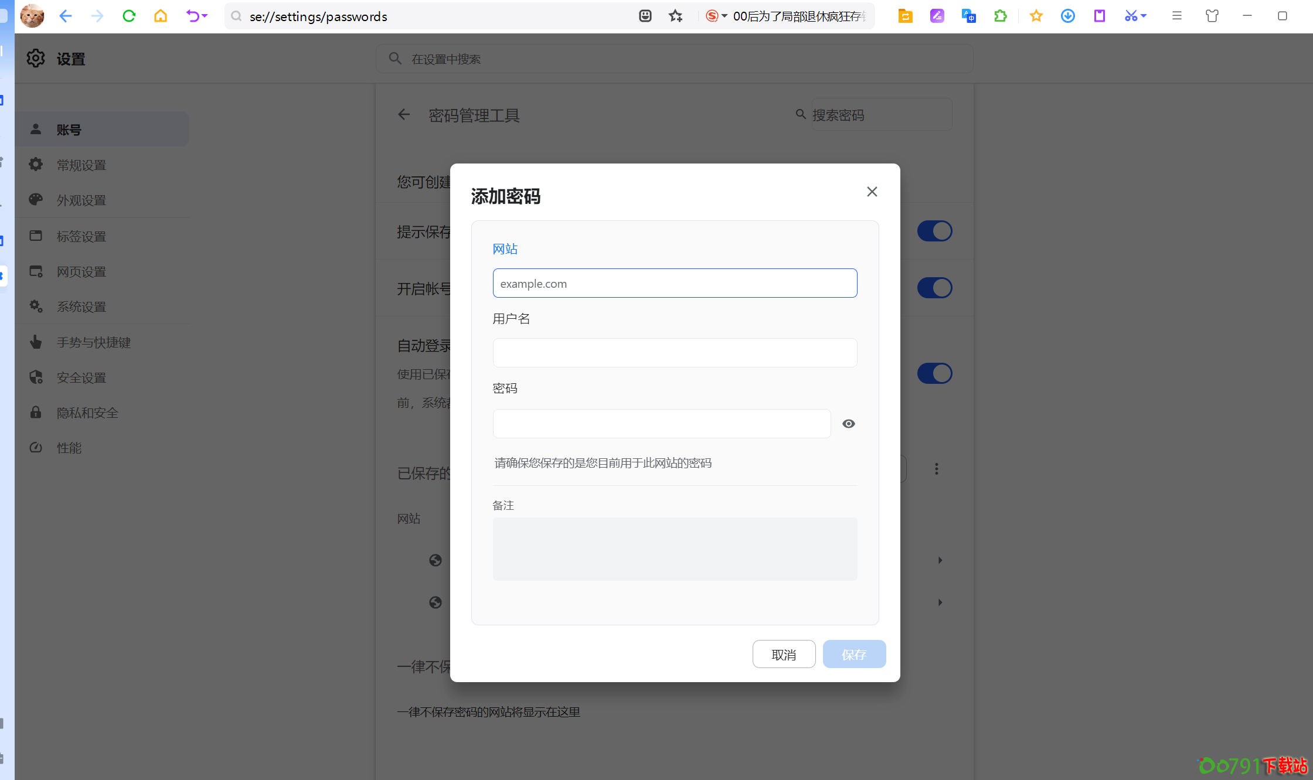Open the undo closed tabs dropdown arrow
The width and height of the screenshot is (1313, 780).
pyautogui.click(x=205, y=16)
